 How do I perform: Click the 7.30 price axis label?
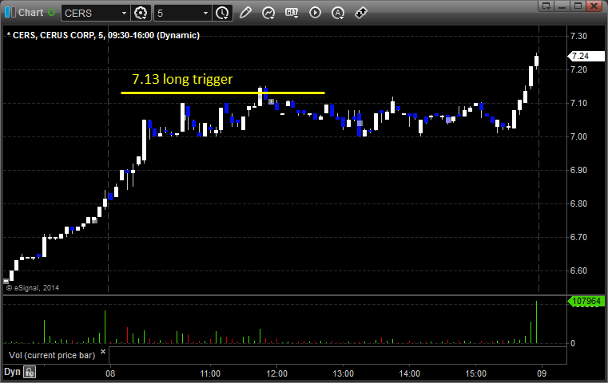pos(578,36)
